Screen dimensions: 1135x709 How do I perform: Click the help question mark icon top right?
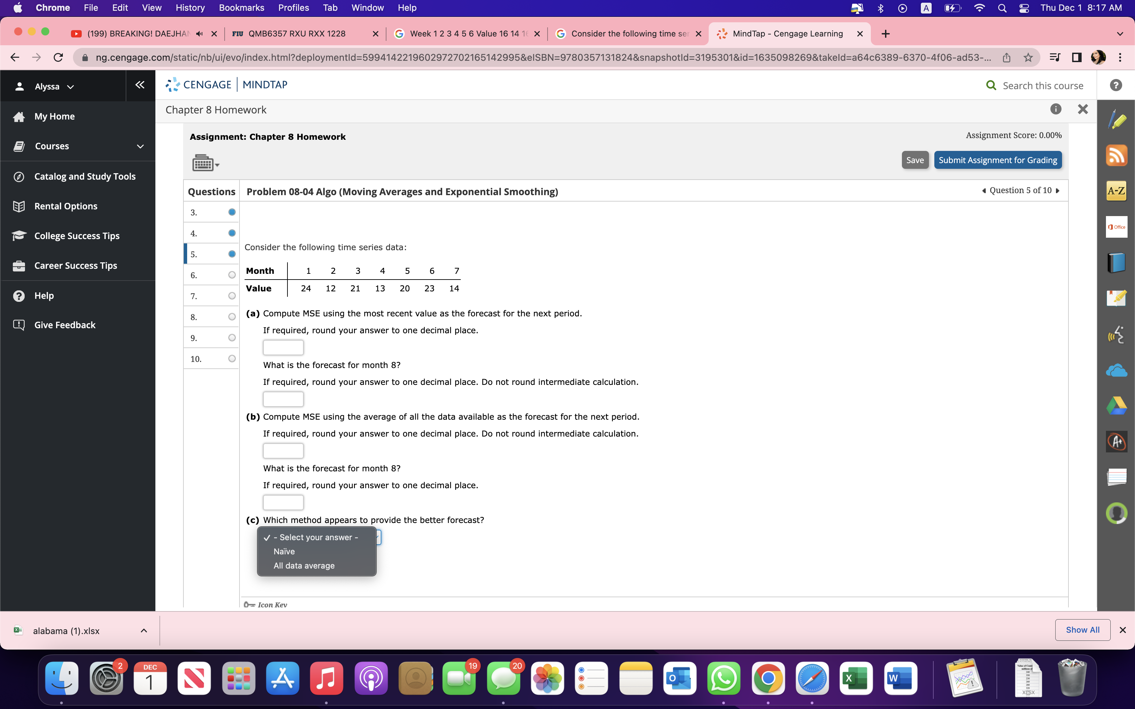[x=1116, y=85]
